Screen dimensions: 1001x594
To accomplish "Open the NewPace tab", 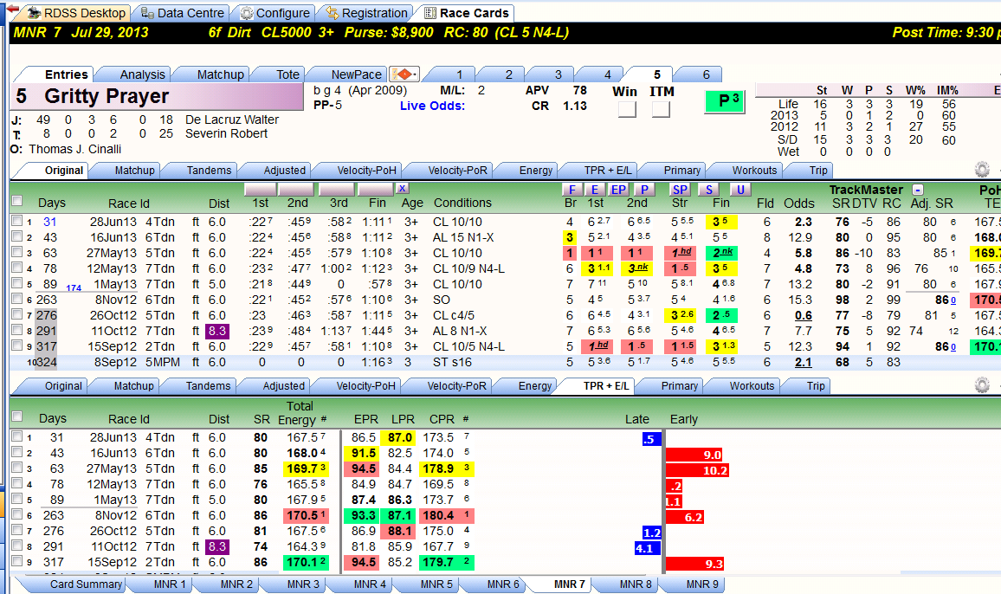I will coord(356,74).
